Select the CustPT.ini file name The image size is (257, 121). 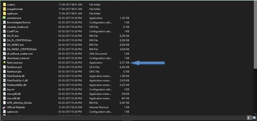click(13, 31)
